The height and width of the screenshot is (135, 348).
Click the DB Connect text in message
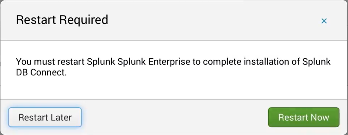pyautogui.click(x=41, y=73)
